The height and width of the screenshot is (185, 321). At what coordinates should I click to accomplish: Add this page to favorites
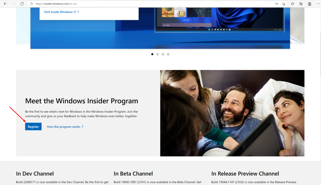click(x=283, y=4)
